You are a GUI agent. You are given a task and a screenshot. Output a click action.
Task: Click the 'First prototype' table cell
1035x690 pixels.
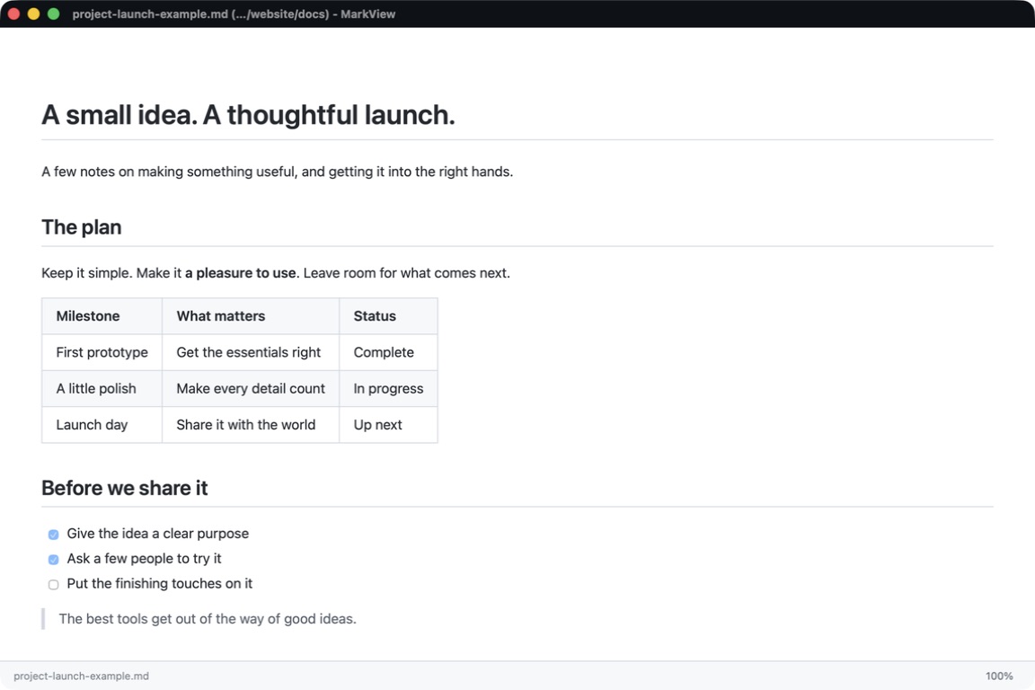tap(102, 352)
